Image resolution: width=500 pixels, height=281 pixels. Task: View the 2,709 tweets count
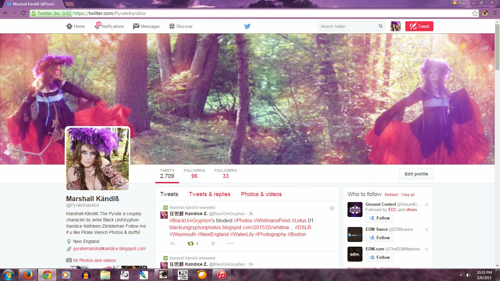[x=167, y=174]
